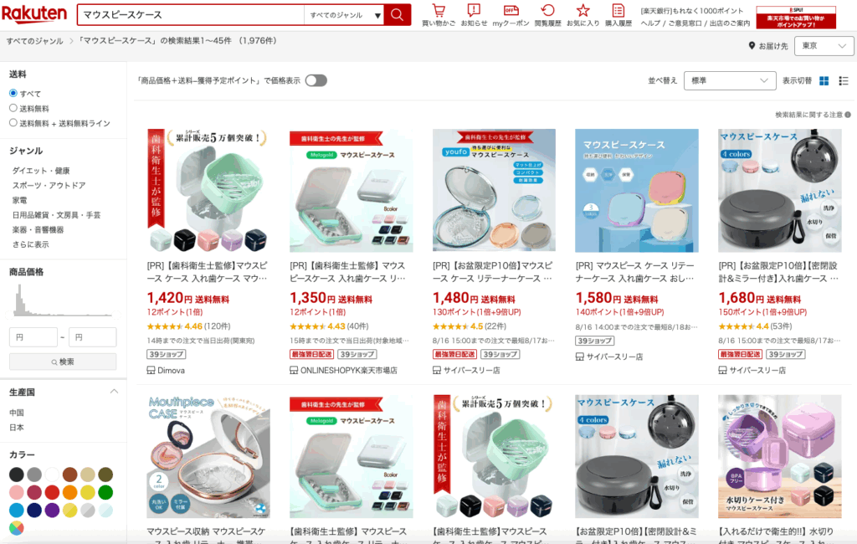Image resolution: width=857 pixels, height=544 pixels.
Task: Select the 送料無料 shipping radio button
Action: tap(13, 108)
